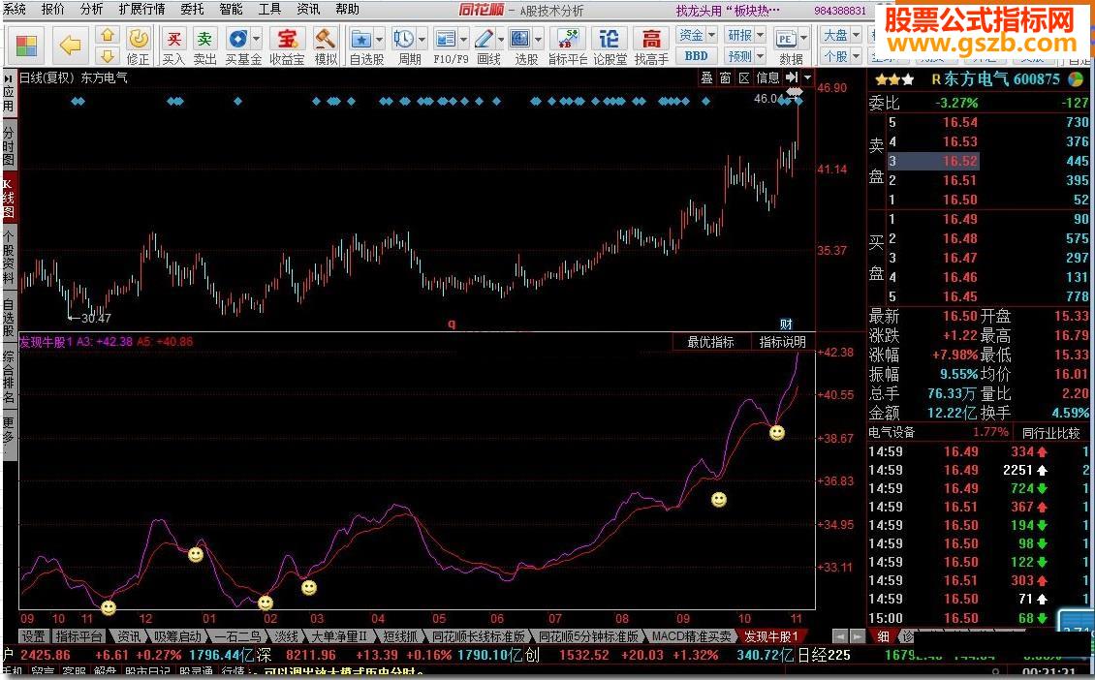Click the skip-to-end arrow icon in chart header
This screenshot has height=680, width=1095.
792,77
